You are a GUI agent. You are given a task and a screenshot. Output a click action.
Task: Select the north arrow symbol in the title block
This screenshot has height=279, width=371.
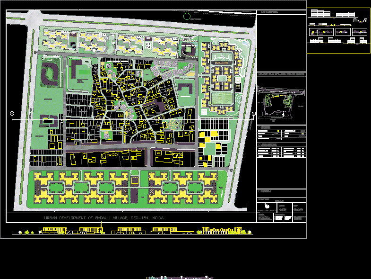(x=267, y=207)
